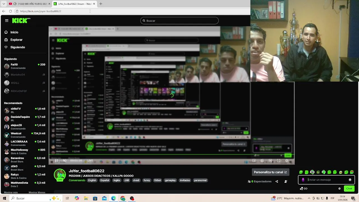Open Bananirou recommended channel
Screen dimensions: 359x202
click(x=25, y=160)
